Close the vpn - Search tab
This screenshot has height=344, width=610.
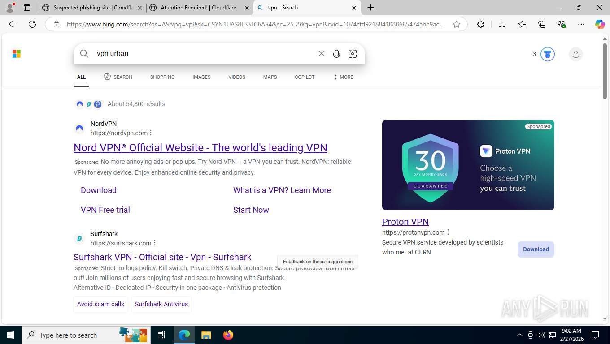[354, 8]
